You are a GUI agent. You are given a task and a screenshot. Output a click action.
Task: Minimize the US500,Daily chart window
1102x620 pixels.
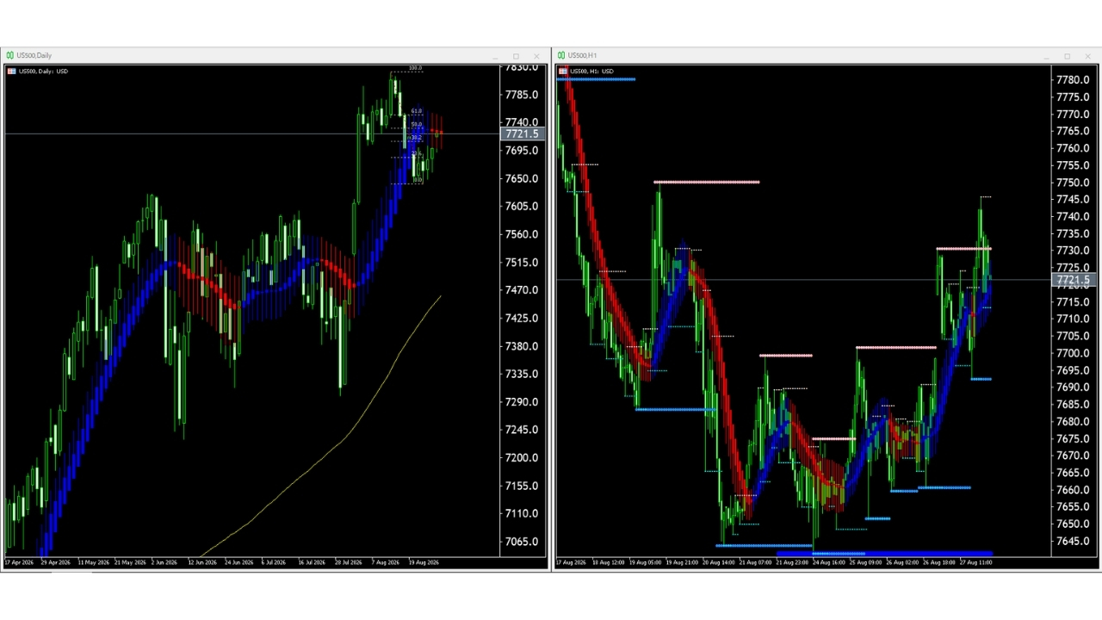pos(496,57)
